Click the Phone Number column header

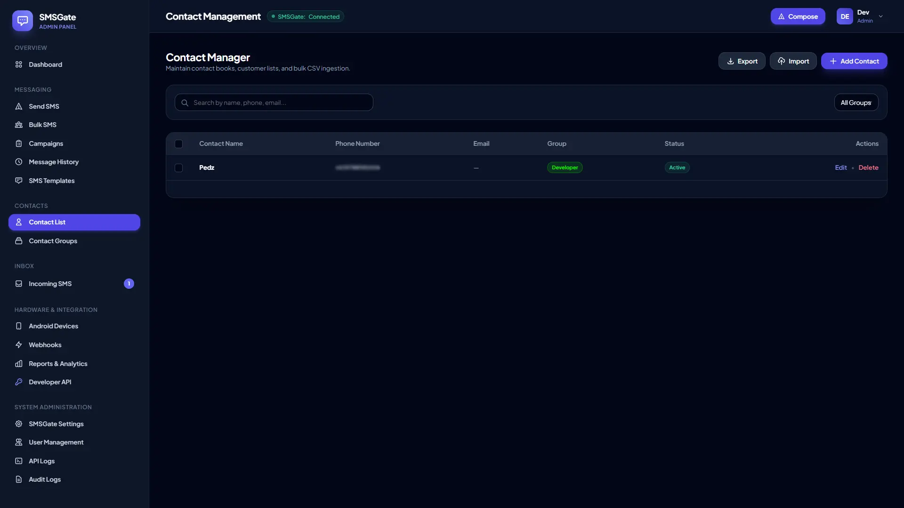[x=357, y=143]
